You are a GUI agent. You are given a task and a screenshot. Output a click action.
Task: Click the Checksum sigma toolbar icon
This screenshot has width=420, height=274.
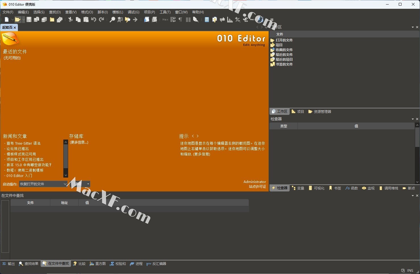245,20
